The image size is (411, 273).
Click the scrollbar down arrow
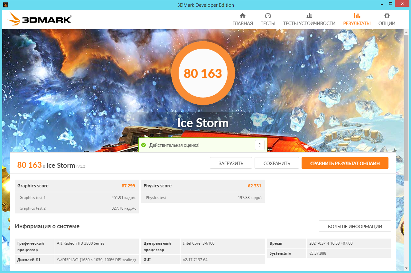click(406, 268)
